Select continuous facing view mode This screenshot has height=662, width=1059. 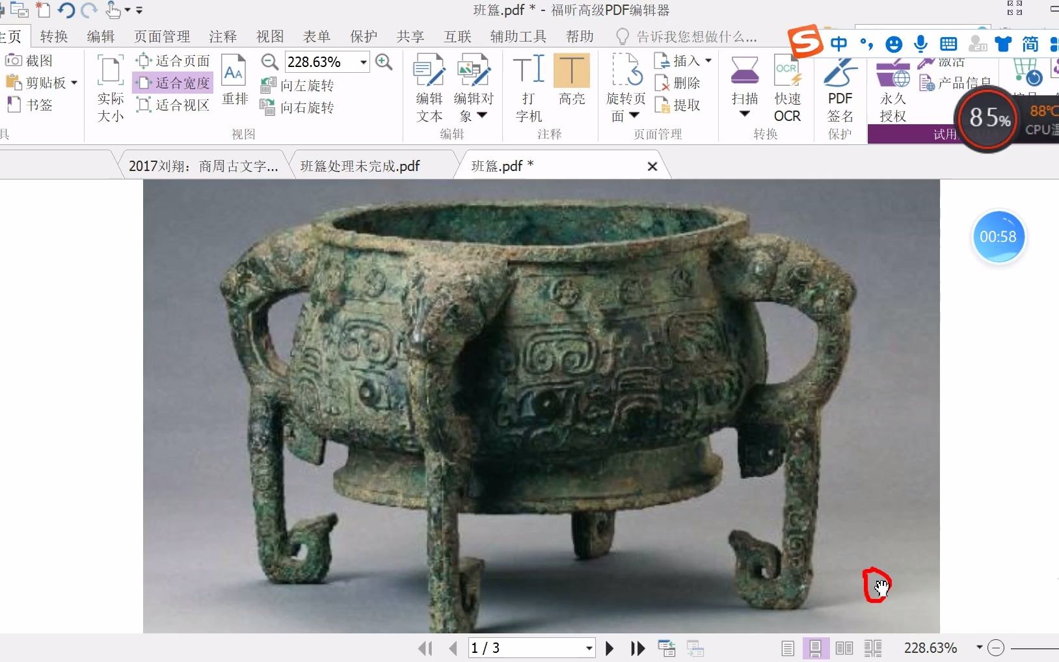pyautogui.click(x=873, y=648)
